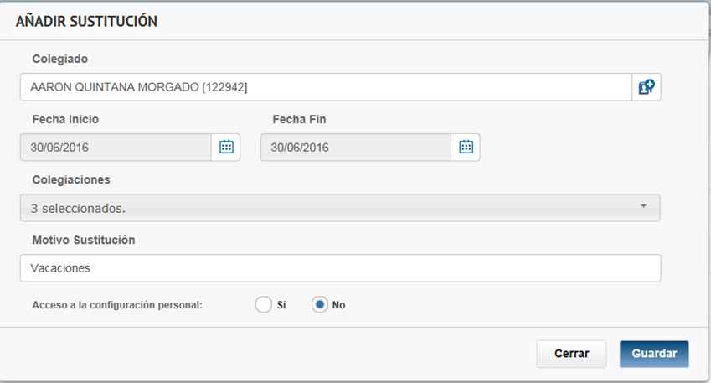
Task: Click the AÑADIR SUSTITUCIÓN dialog title
Action: click(x=87, y=22)
